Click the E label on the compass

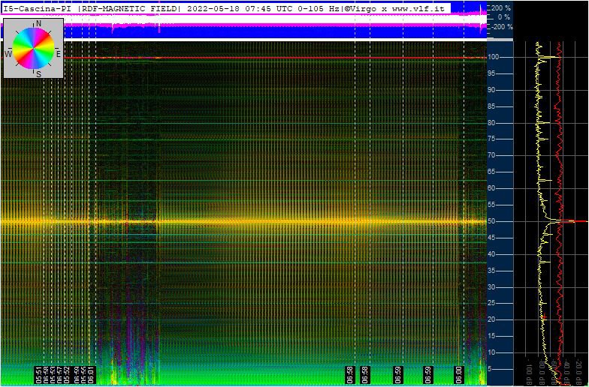pos(59,54)
